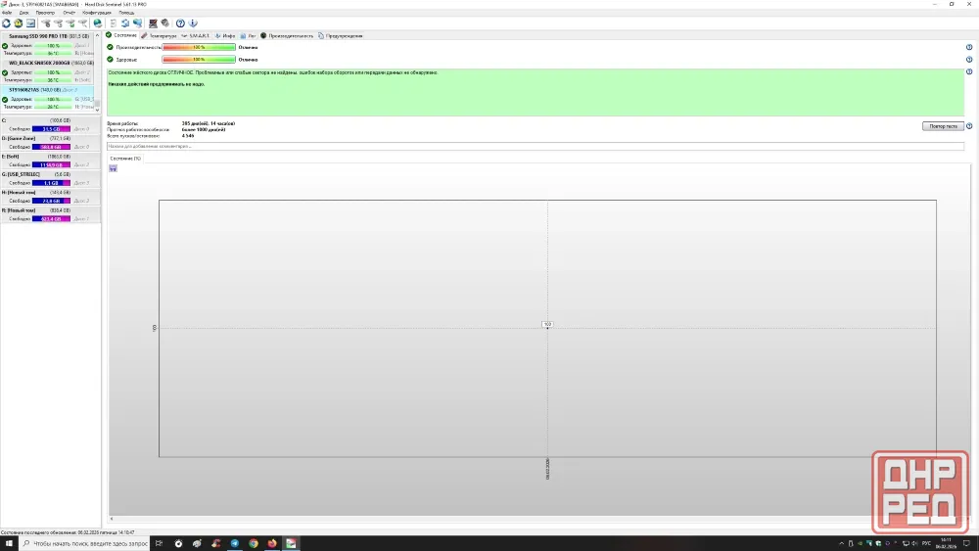The height and width of the screenshot is (551, 979).
Task: Select WD_BLACK SN850X 2000GB disk
Action: pos(48,71)
